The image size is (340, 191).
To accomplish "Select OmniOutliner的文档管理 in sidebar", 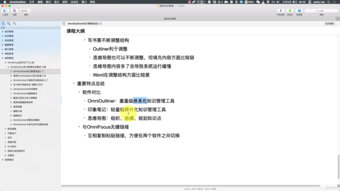I will (25, 89).
